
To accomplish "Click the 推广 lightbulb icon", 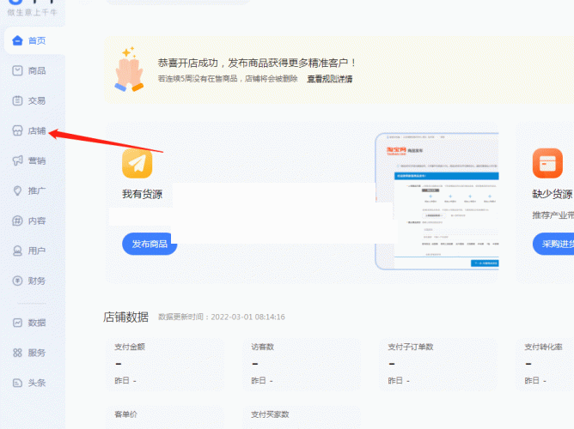I will tap(17, 190).
